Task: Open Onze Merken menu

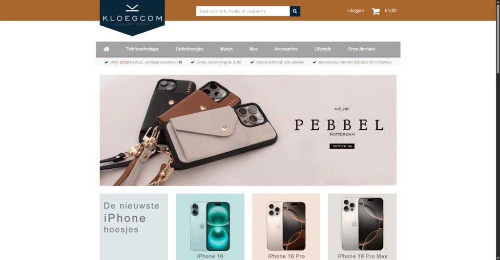Action: tap(361, 49)
